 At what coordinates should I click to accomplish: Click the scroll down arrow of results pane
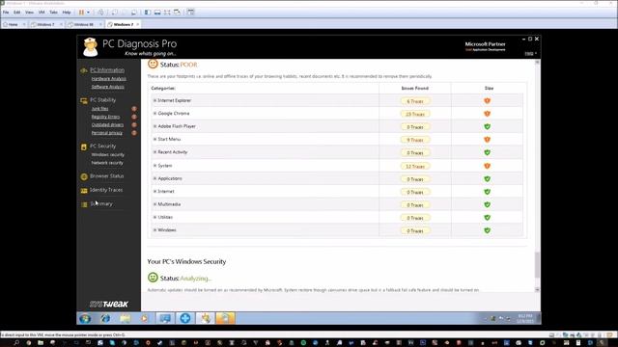click(x=537, y=289)
